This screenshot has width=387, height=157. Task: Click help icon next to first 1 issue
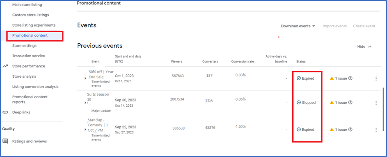(x=350, y=78)
